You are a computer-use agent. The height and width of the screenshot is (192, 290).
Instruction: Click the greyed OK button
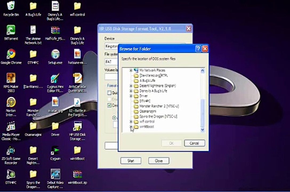coord(171,143)
